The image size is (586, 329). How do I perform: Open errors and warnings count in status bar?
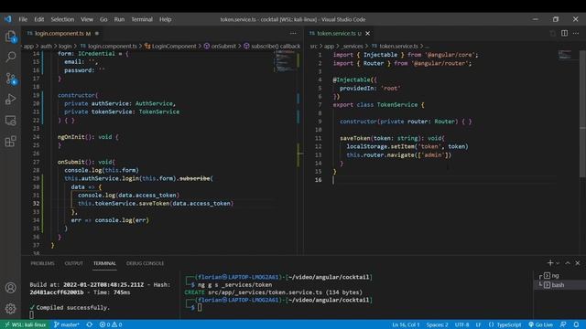[111, 324]
